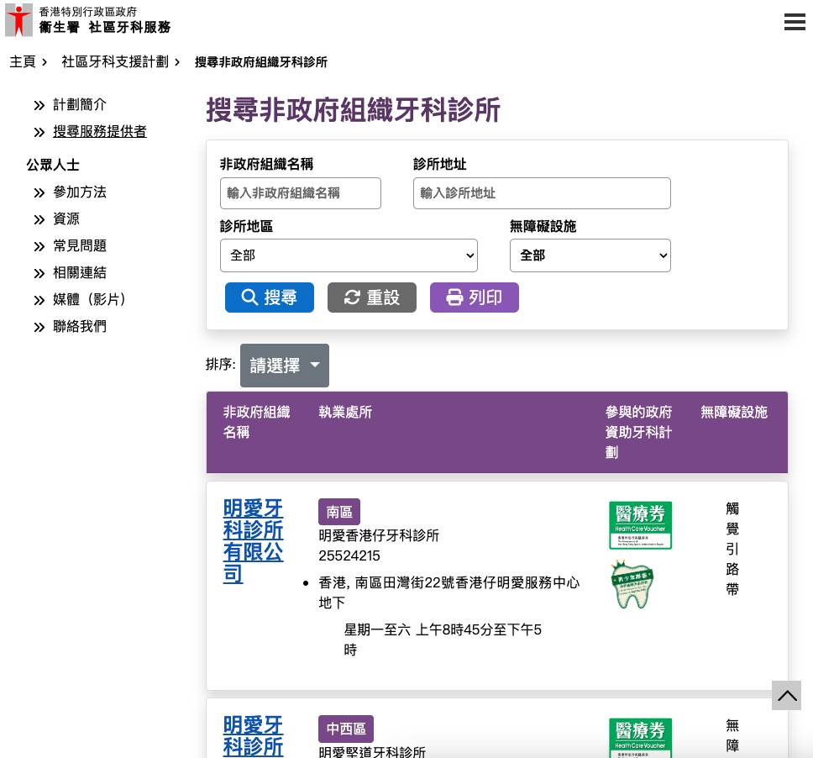
Task: Click the 搜尋 search button
Action: (269, 297)
